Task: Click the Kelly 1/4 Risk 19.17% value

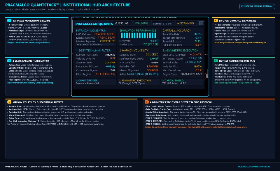Action: (x=198, y=66)
